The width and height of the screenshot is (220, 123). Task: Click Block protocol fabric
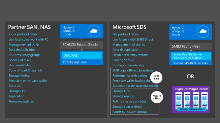23,34
